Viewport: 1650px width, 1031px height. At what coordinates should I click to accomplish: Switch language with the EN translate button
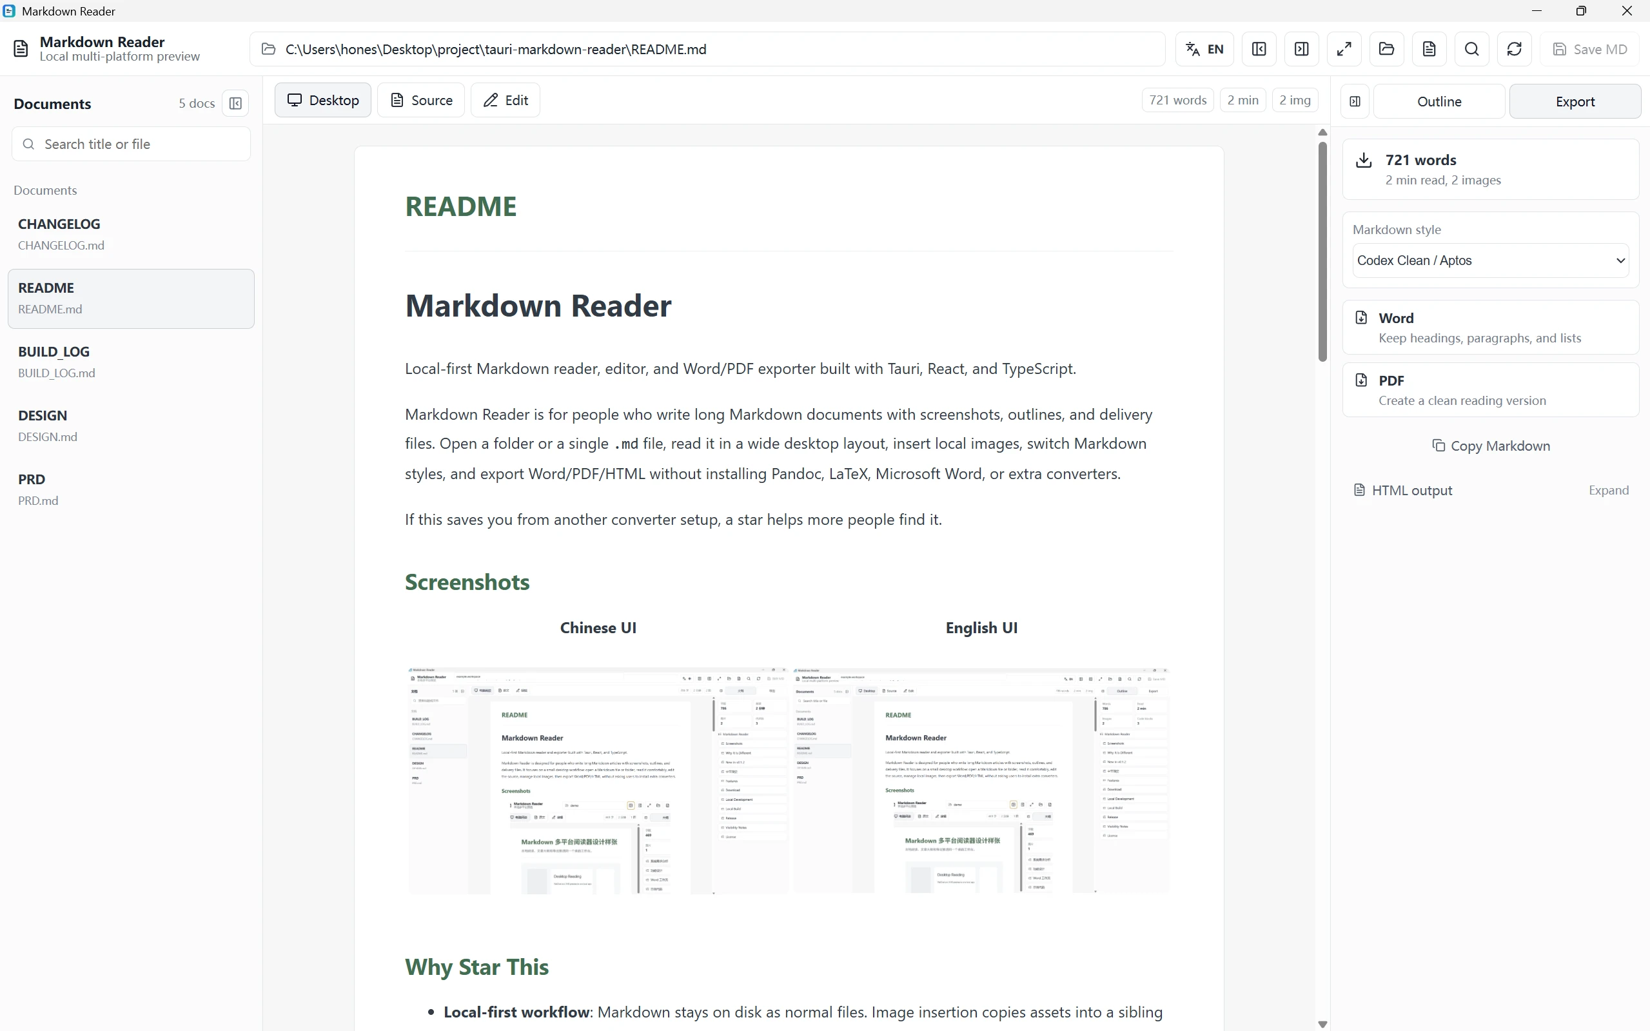point(1204,49)
